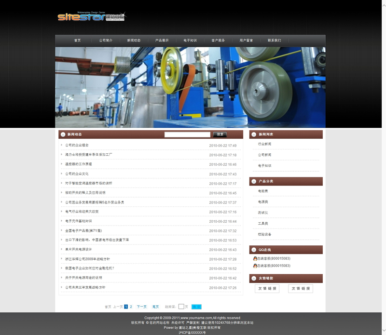Click arrow bullet beside 公司的企业文化
Screen dimensions: 386x335
point(62,174)
